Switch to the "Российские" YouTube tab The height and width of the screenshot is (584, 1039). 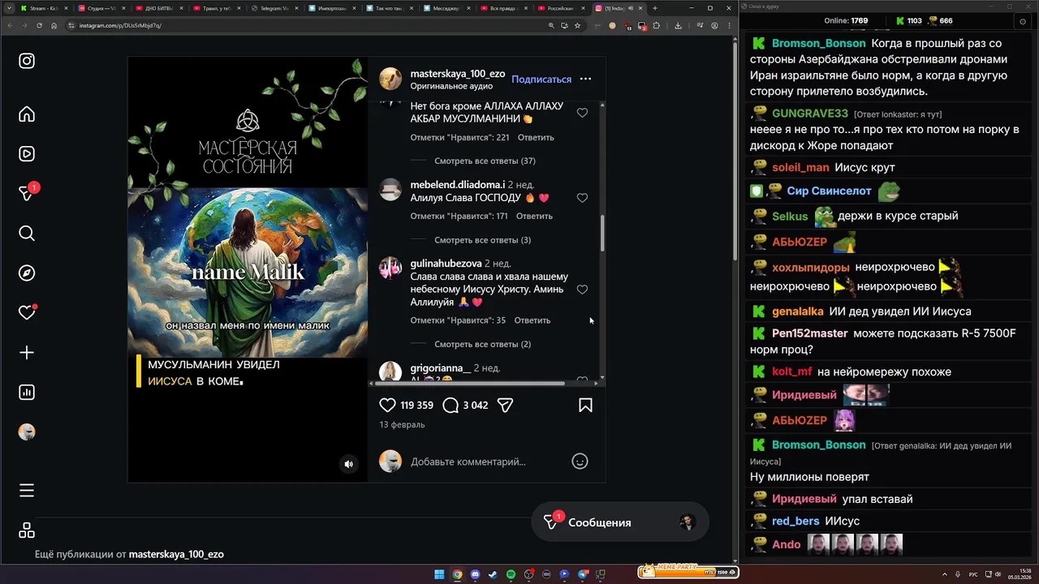[x=564, y=8]
